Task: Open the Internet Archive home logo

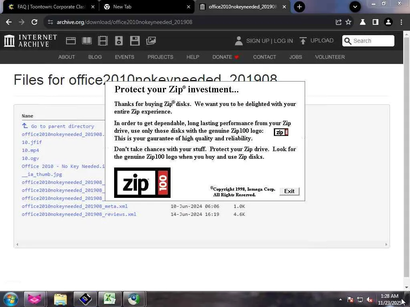Action: click(30, 41)
